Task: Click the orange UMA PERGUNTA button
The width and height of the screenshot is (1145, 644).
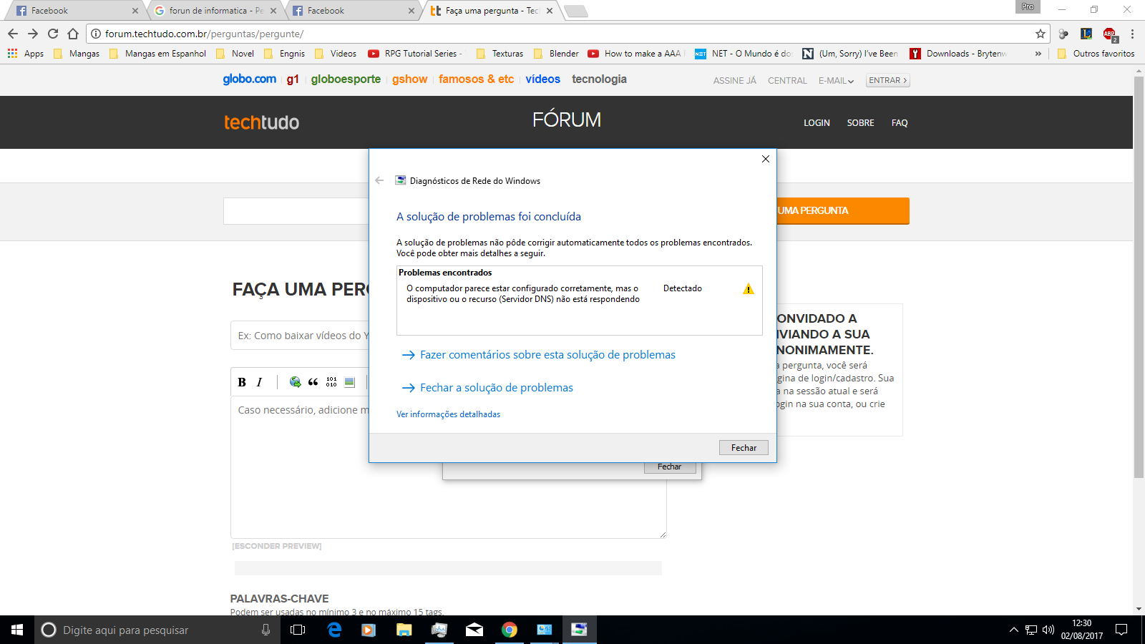Action: 842,211
